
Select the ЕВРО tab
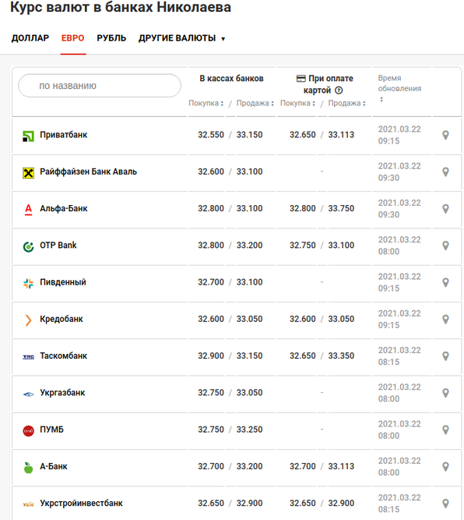click(x=73, y=38)
